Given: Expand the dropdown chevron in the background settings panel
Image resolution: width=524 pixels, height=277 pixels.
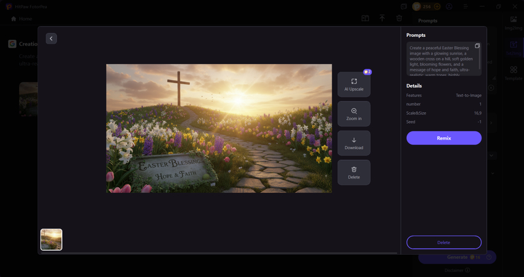Looking at the screenshot, I should 491,155.
